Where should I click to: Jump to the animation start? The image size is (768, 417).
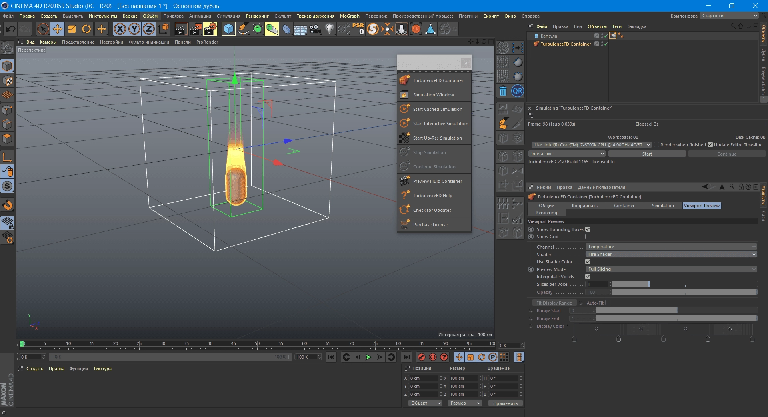(331, 357)
